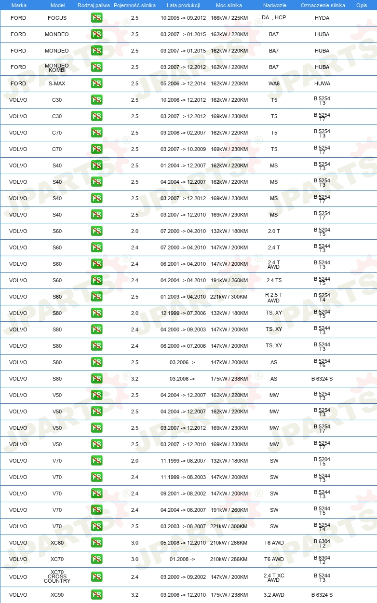The image size is (377, 603).
Task: Click the "2.4 T XC AWD" body cell
Action: 273,577
